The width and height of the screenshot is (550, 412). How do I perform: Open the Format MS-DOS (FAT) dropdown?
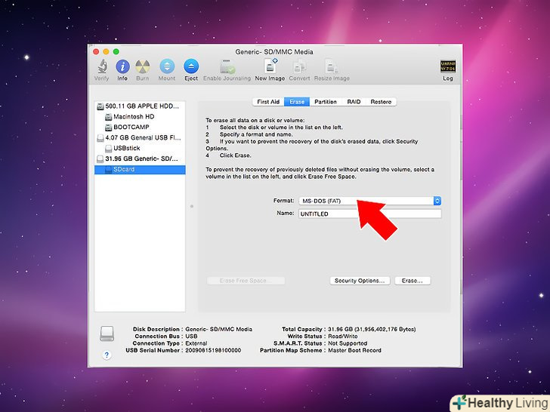click(x=369, y=201)
